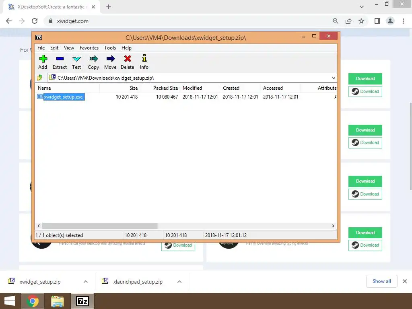Click Show all downloads button
412x309 pixels.
[381, 281]
